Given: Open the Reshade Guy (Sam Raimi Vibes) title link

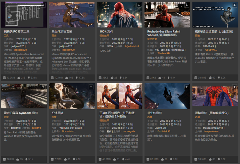Looking at the screenshot, I should click(166, 32).
